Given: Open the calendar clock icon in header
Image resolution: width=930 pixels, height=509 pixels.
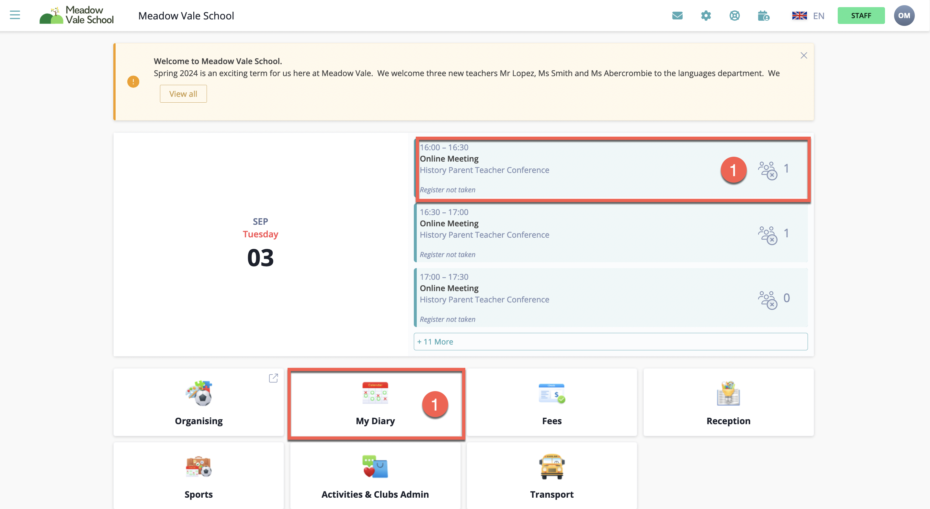Looking at the screenshot, I should (763, 16).
